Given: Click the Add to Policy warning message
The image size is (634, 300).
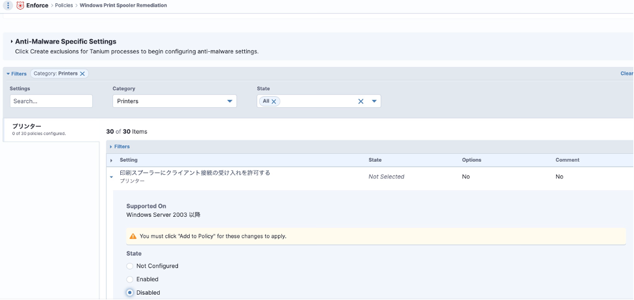Looking at the screenshot, I should 212,236.
